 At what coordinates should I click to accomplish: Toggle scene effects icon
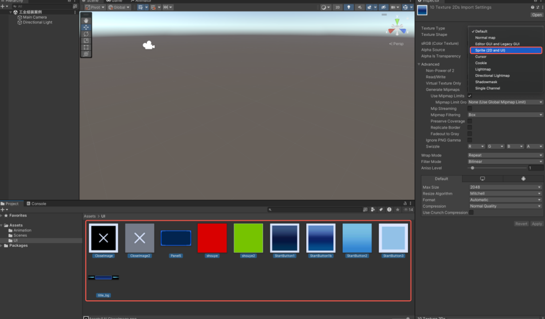[x=370, y=7]
